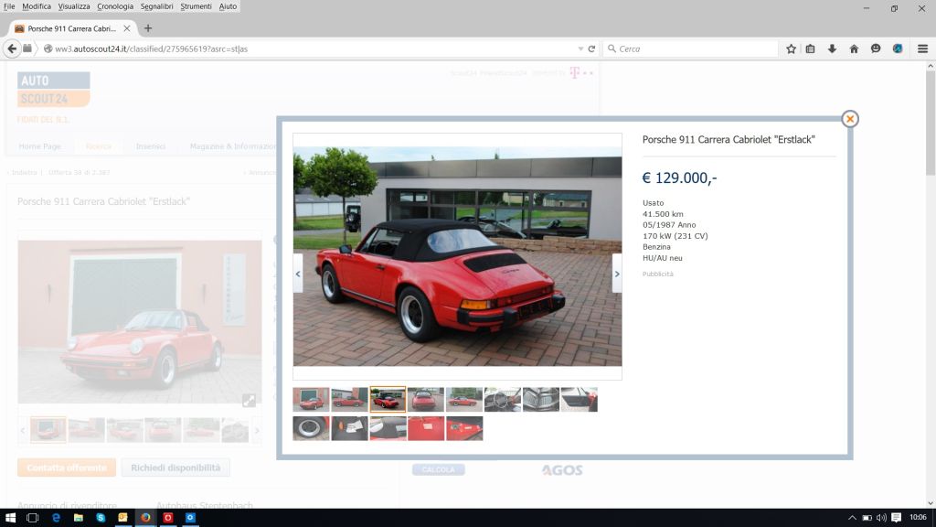Click the Indietro back link
936x527 pixels.
24,172
